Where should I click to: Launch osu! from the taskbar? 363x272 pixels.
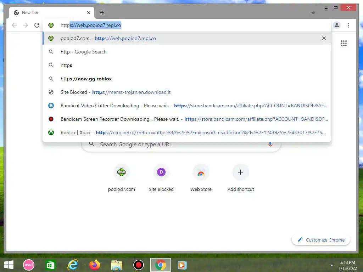coord(29,265)
